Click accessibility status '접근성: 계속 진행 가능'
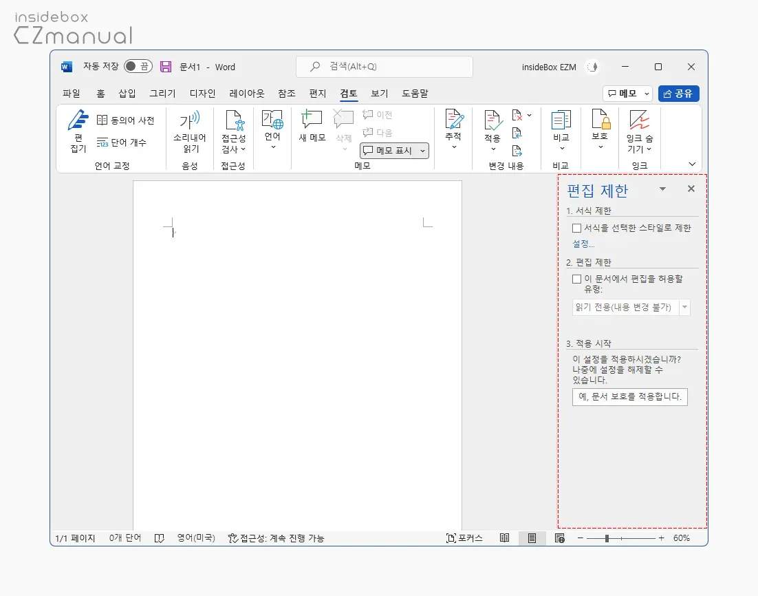 (276, 538)
